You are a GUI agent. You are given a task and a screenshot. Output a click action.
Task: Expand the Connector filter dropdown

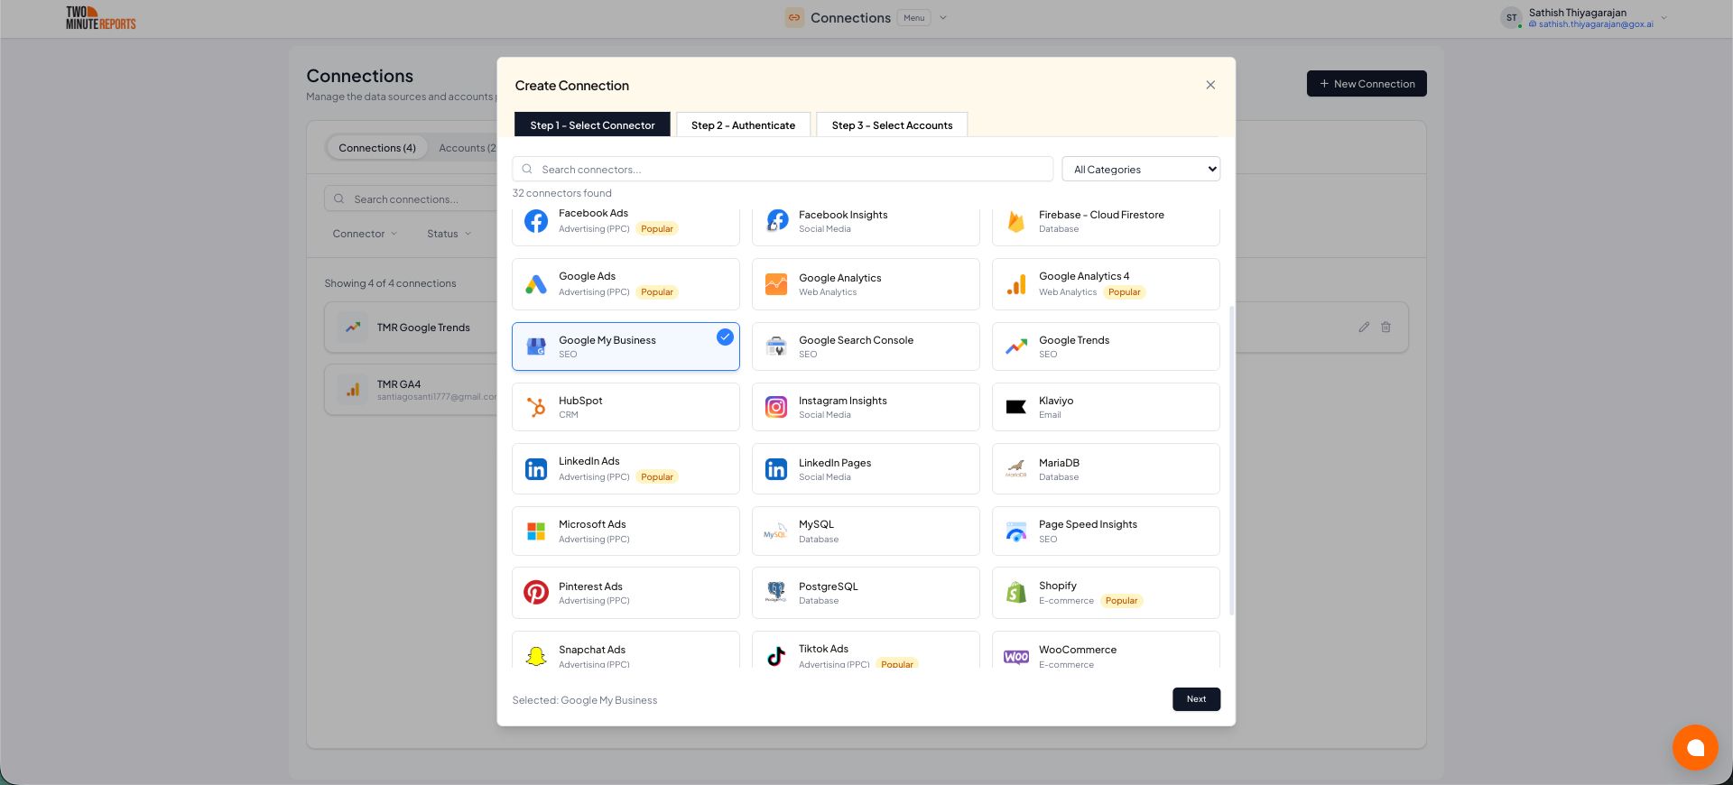pyautogui.click(x=365, y=234)
